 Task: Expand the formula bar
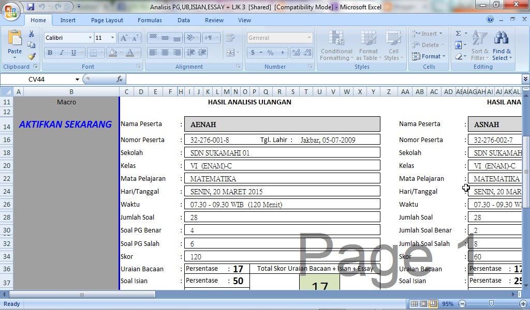[x=525, y=79]
